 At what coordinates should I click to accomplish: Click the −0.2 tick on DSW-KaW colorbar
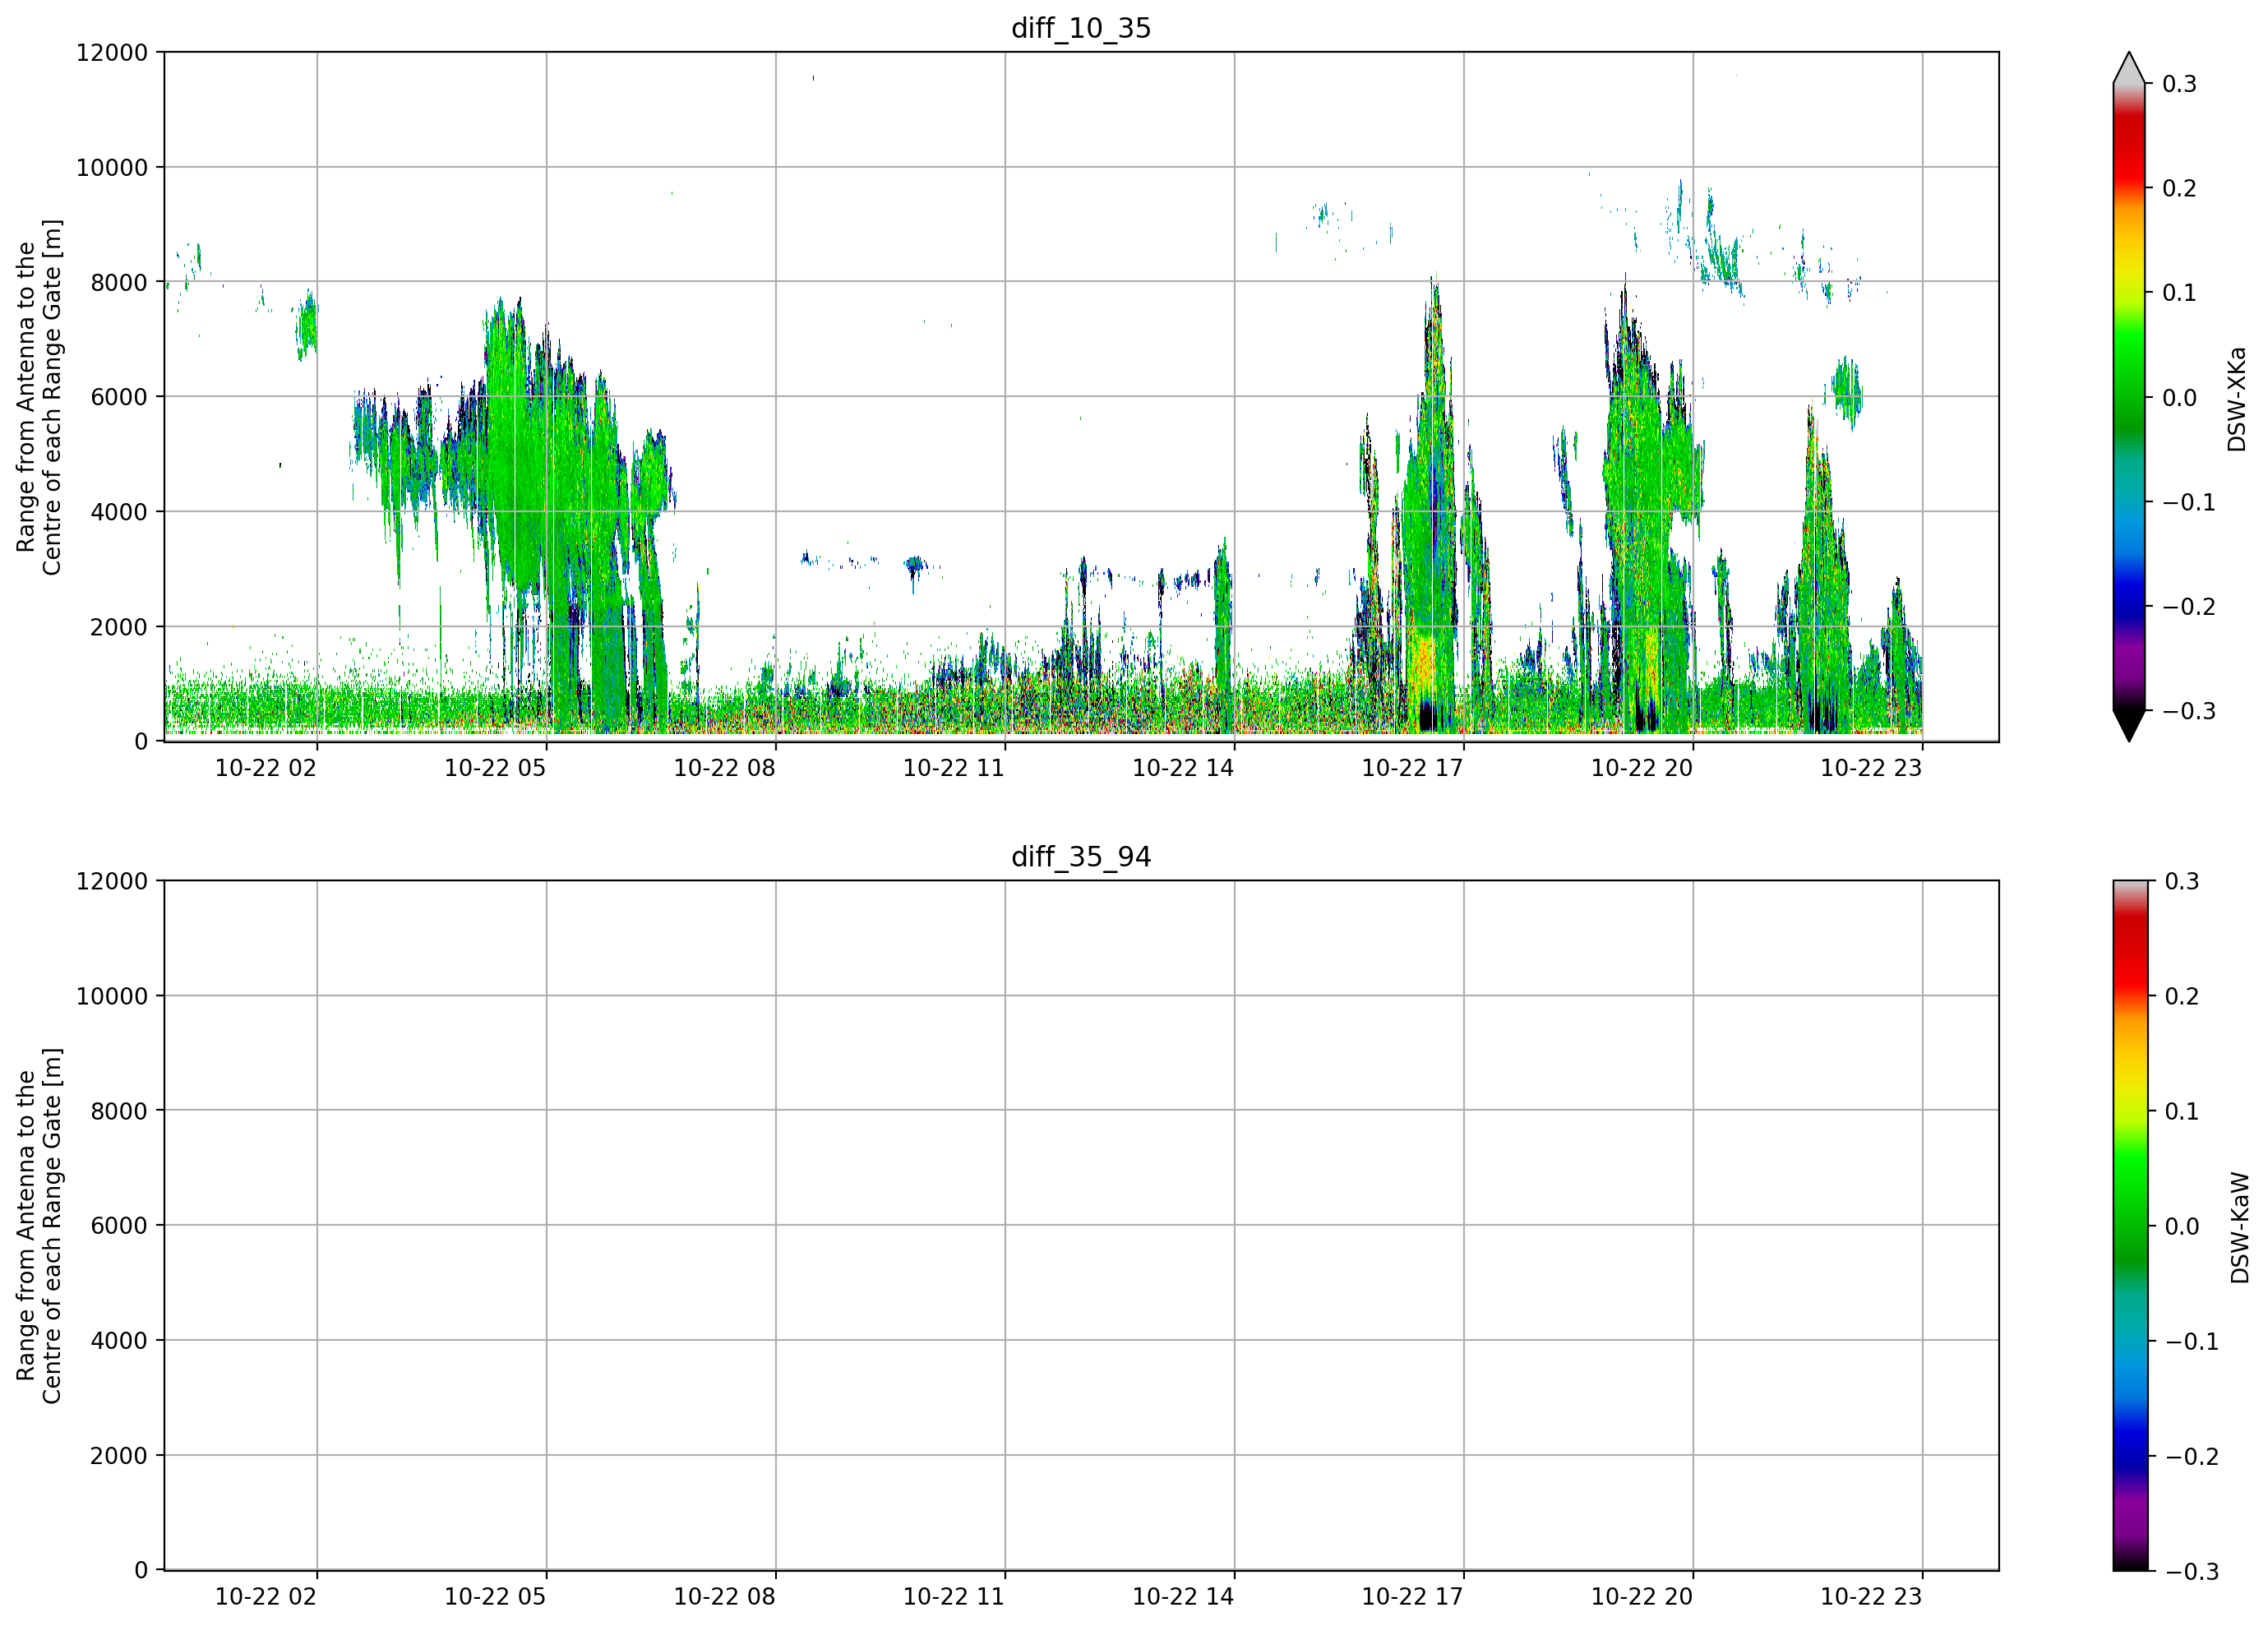click(2191, 1457)
